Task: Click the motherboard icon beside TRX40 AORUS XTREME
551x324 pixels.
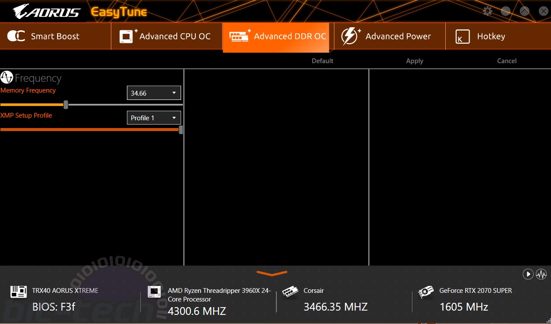Action: point(19,292)
